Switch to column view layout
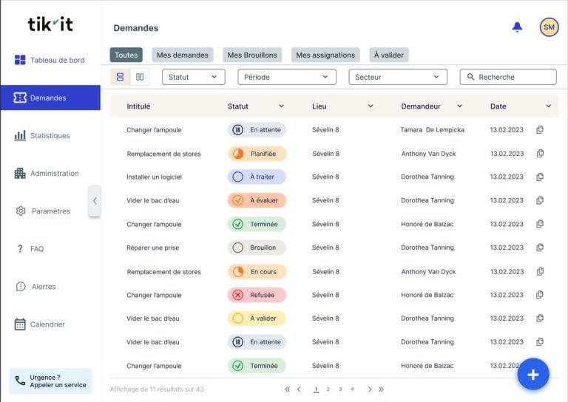 tap(140, 77)
